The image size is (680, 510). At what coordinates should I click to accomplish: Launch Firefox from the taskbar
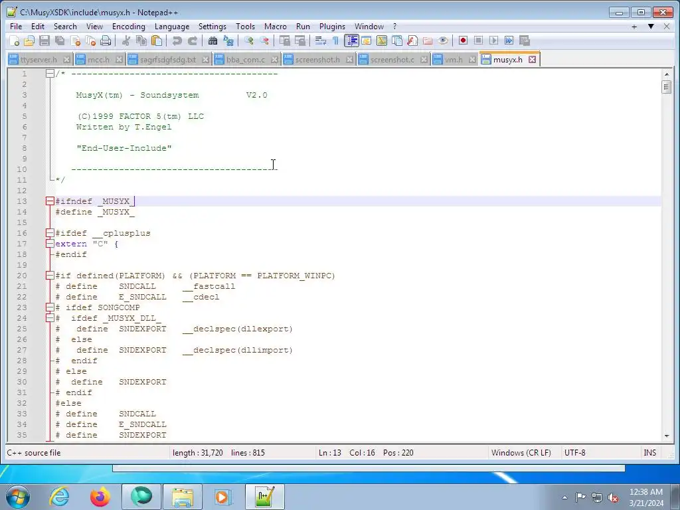click(100, 497)
